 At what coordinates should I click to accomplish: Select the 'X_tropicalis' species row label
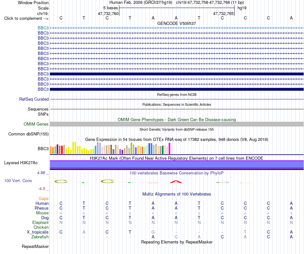(x=38, y=232)
